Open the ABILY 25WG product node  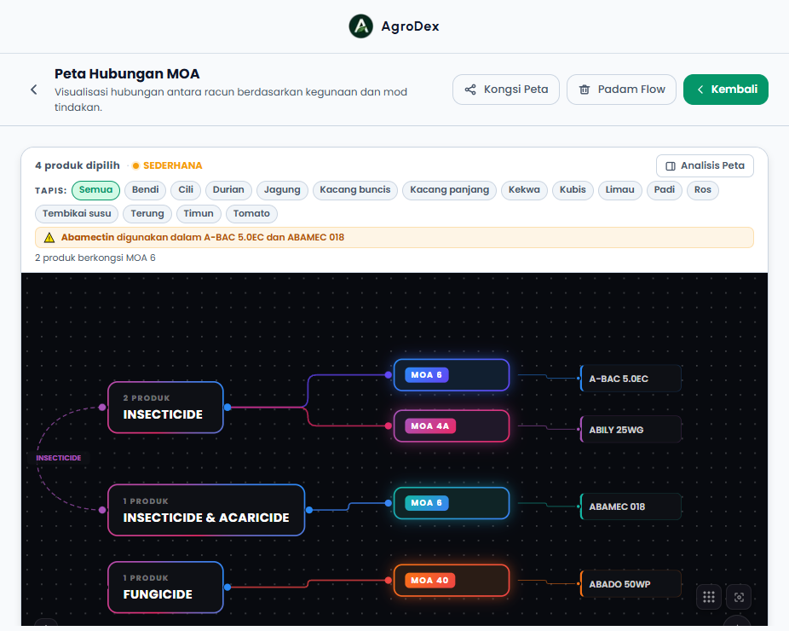tap(631, 430)
